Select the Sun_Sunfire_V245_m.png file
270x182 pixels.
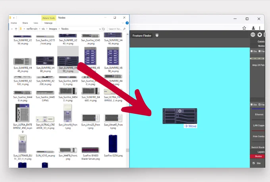(91, 39)
